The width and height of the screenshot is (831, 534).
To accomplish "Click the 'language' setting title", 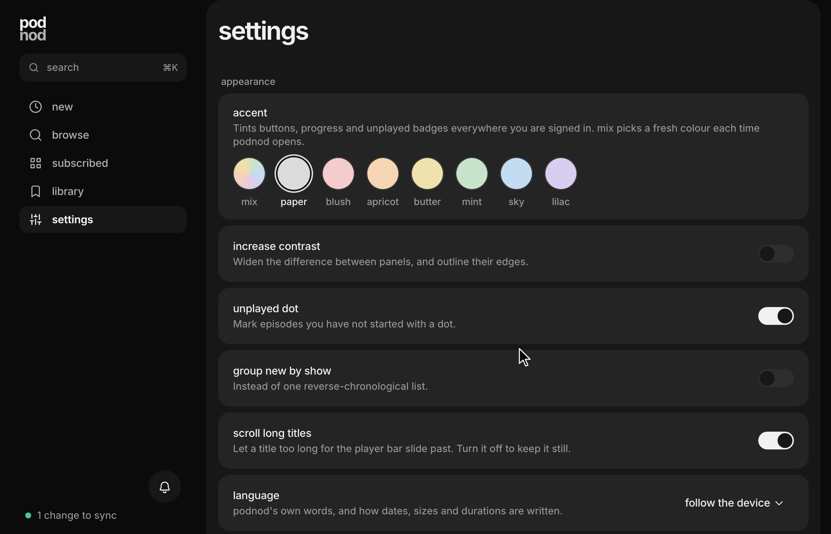I will pos(256,495).
